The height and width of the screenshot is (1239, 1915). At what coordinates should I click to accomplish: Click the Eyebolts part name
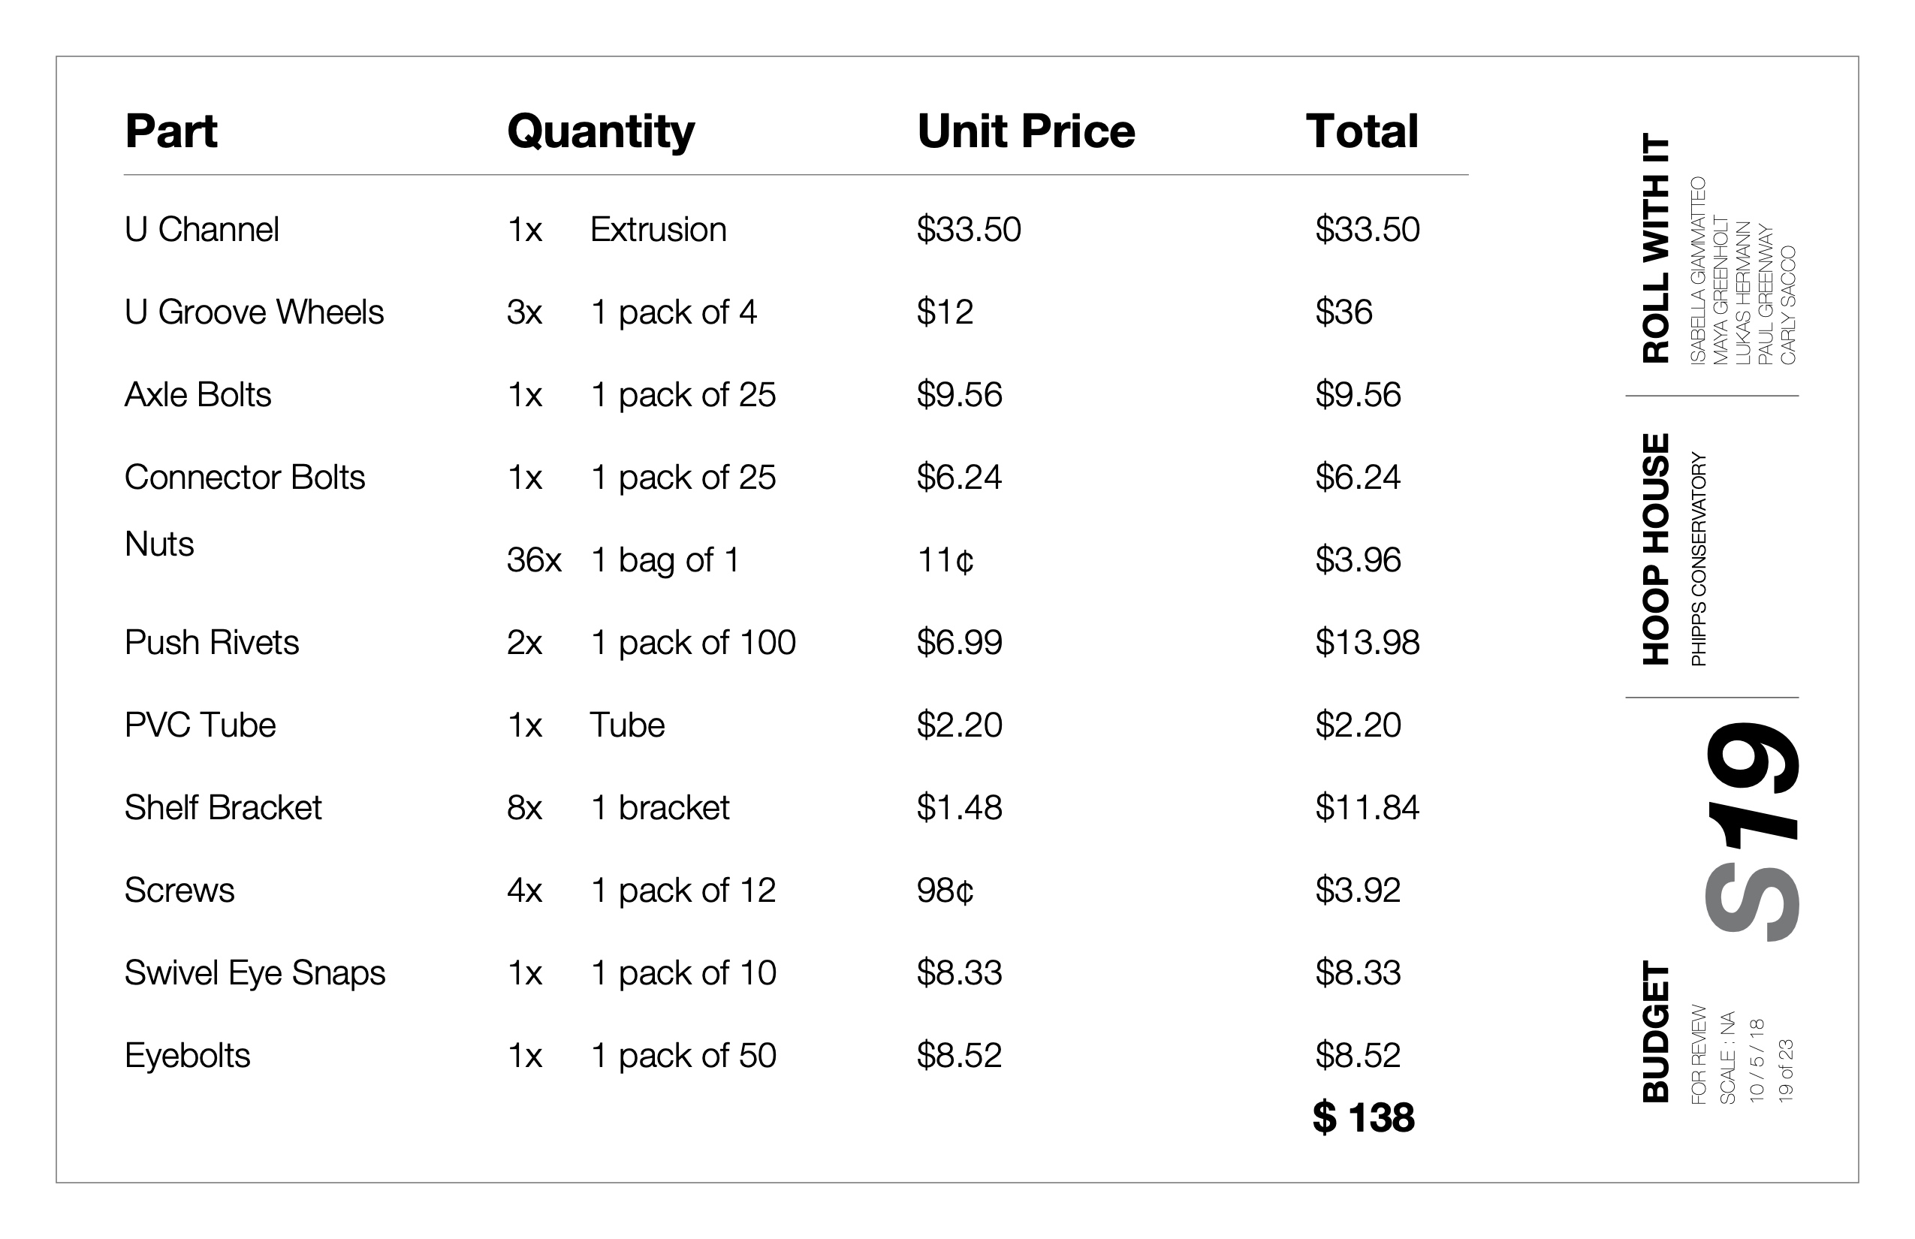[187, 1056]
